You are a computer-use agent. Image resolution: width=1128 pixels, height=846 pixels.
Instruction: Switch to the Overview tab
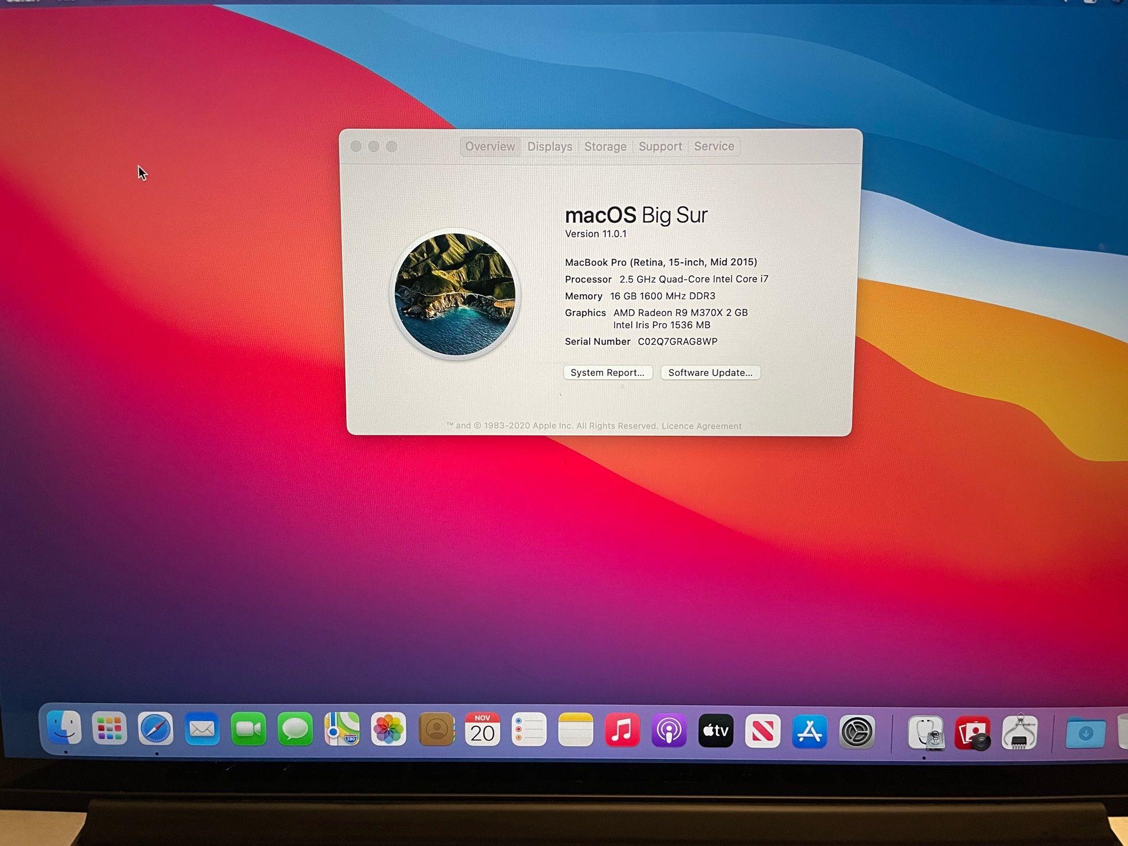click(x=490, y=146)
